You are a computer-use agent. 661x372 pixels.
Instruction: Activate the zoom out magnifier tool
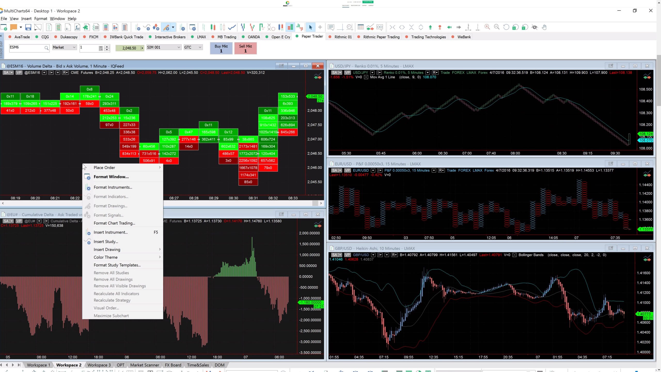point(497,27)
